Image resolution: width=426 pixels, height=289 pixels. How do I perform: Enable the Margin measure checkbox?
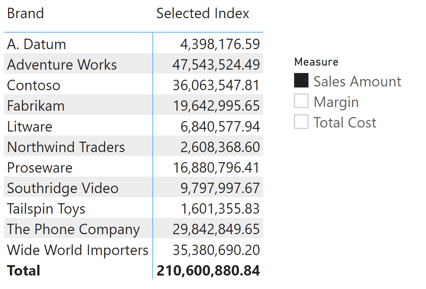[301, 101]
